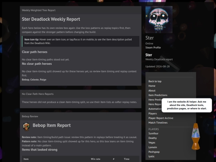Click the Updated 2026-08-28 text

coord(158,66)
